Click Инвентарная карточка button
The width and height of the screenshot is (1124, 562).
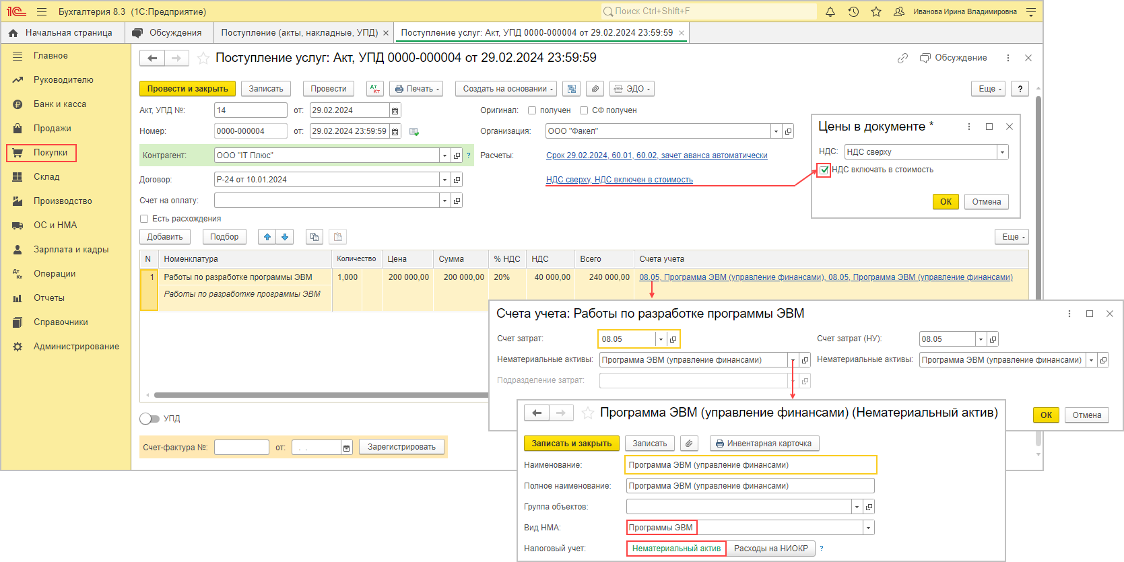764,444
